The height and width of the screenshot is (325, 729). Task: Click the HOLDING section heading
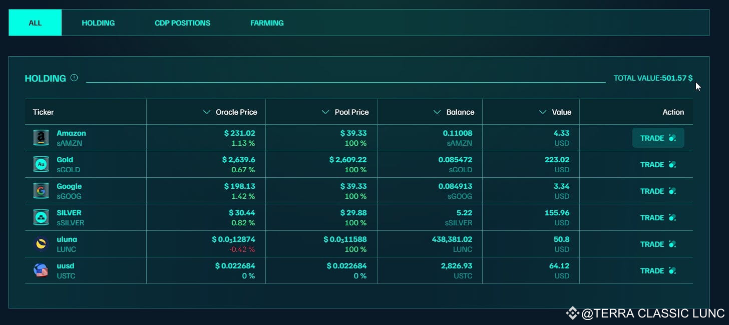click(45, 78)
